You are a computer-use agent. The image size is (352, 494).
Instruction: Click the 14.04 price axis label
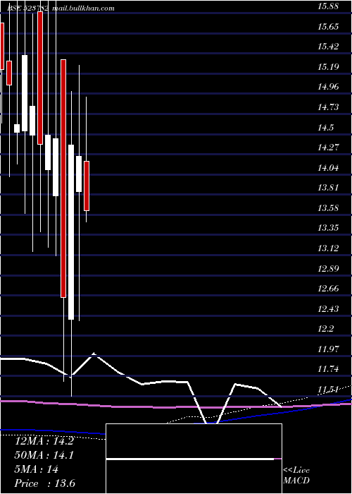click(328, 167)
